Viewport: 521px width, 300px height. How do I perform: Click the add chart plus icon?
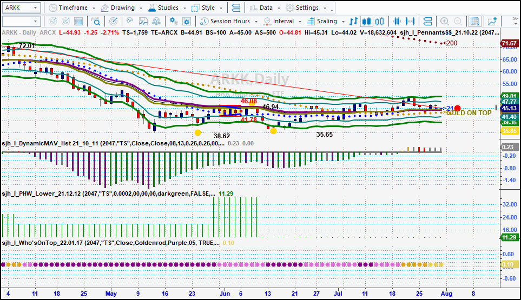coord(492,22)
